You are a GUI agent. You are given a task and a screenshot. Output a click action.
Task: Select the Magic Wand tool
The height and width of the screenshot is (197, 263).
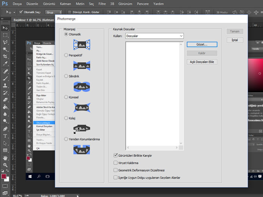pos(5,49)
